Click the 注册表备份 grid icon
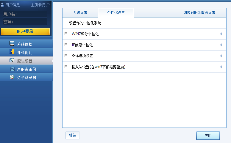Viewport: 231px width, 143px height. [x=12, y=69]
